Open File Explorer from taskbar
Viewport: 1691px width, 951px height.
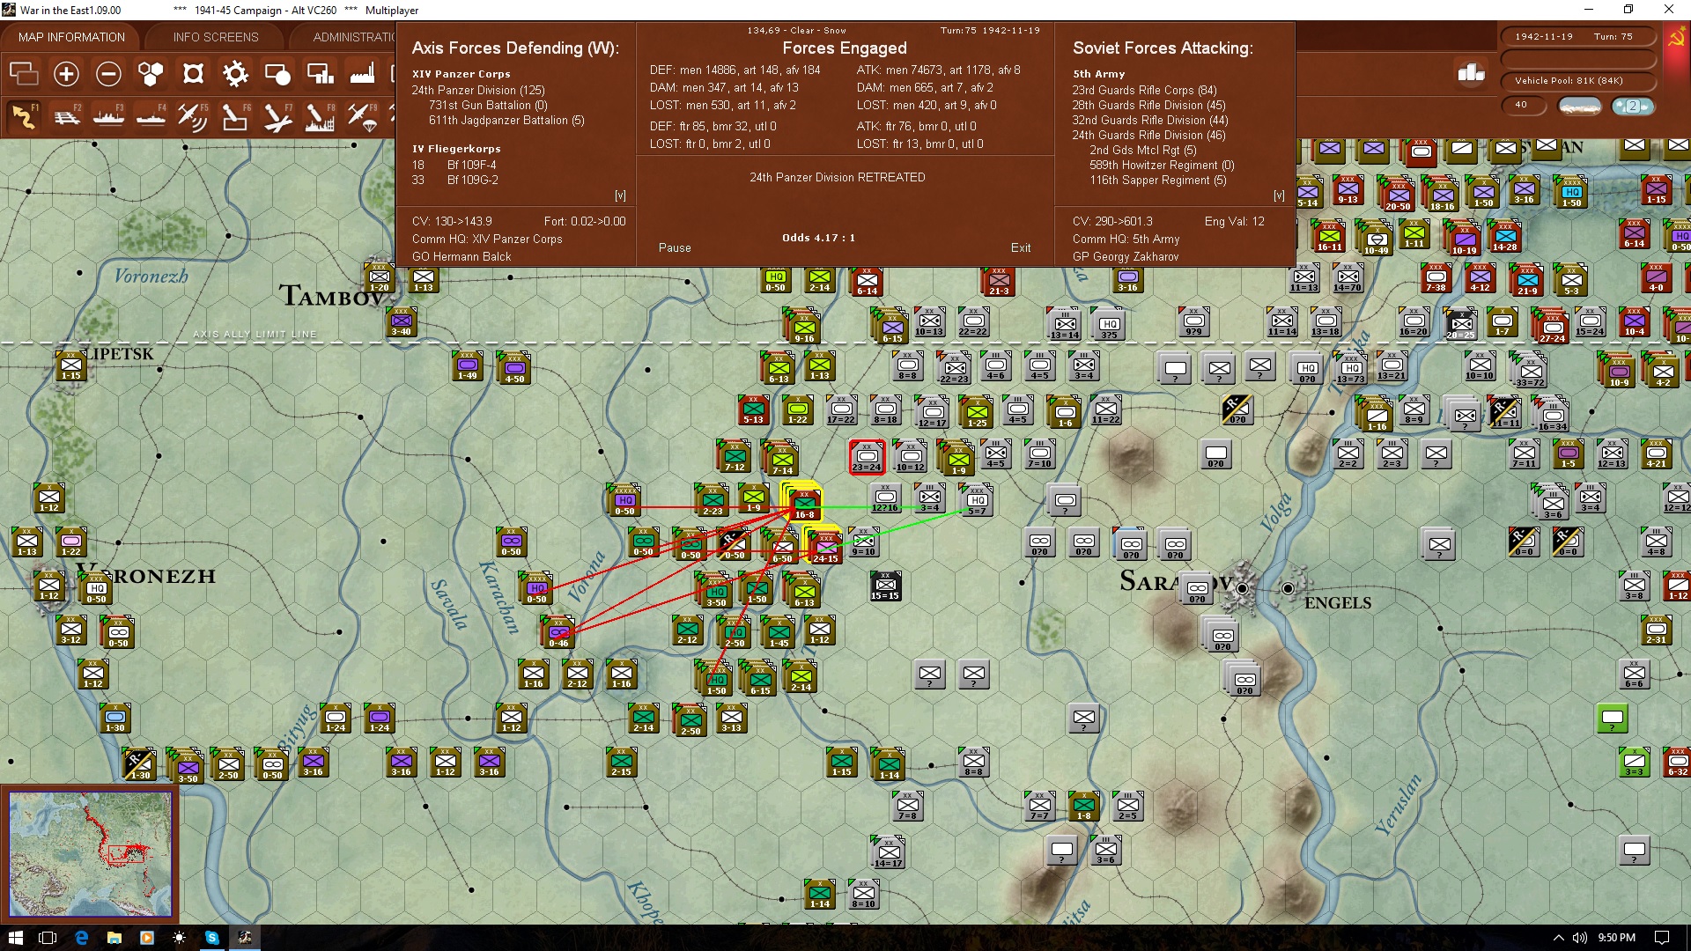click(114, 938)
